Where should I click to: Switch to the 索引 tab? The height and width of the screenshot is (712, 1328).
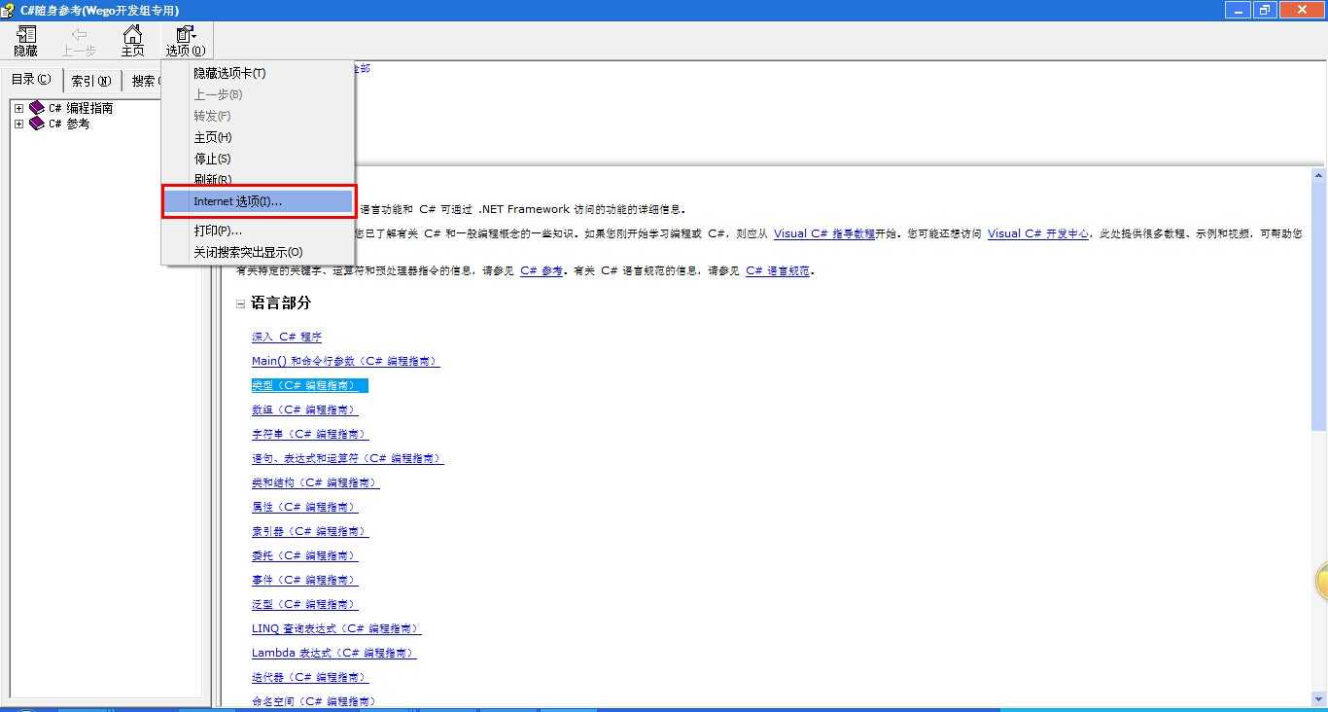pyautogui.click(x=91, y=81)
